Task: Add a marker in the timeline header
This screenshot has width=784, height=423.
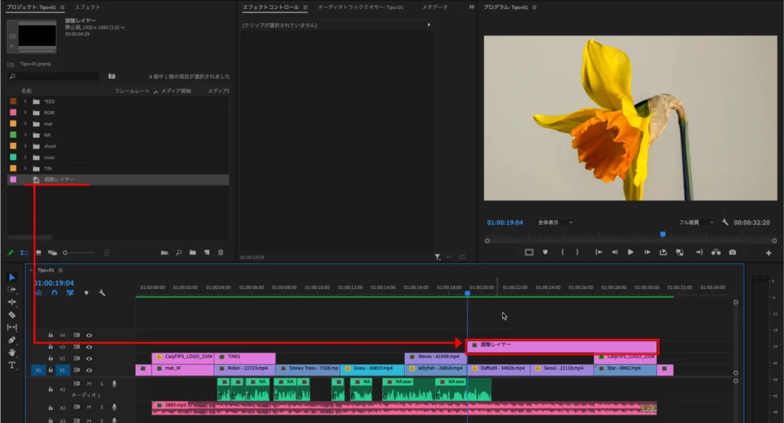Action: pos(86,293)
